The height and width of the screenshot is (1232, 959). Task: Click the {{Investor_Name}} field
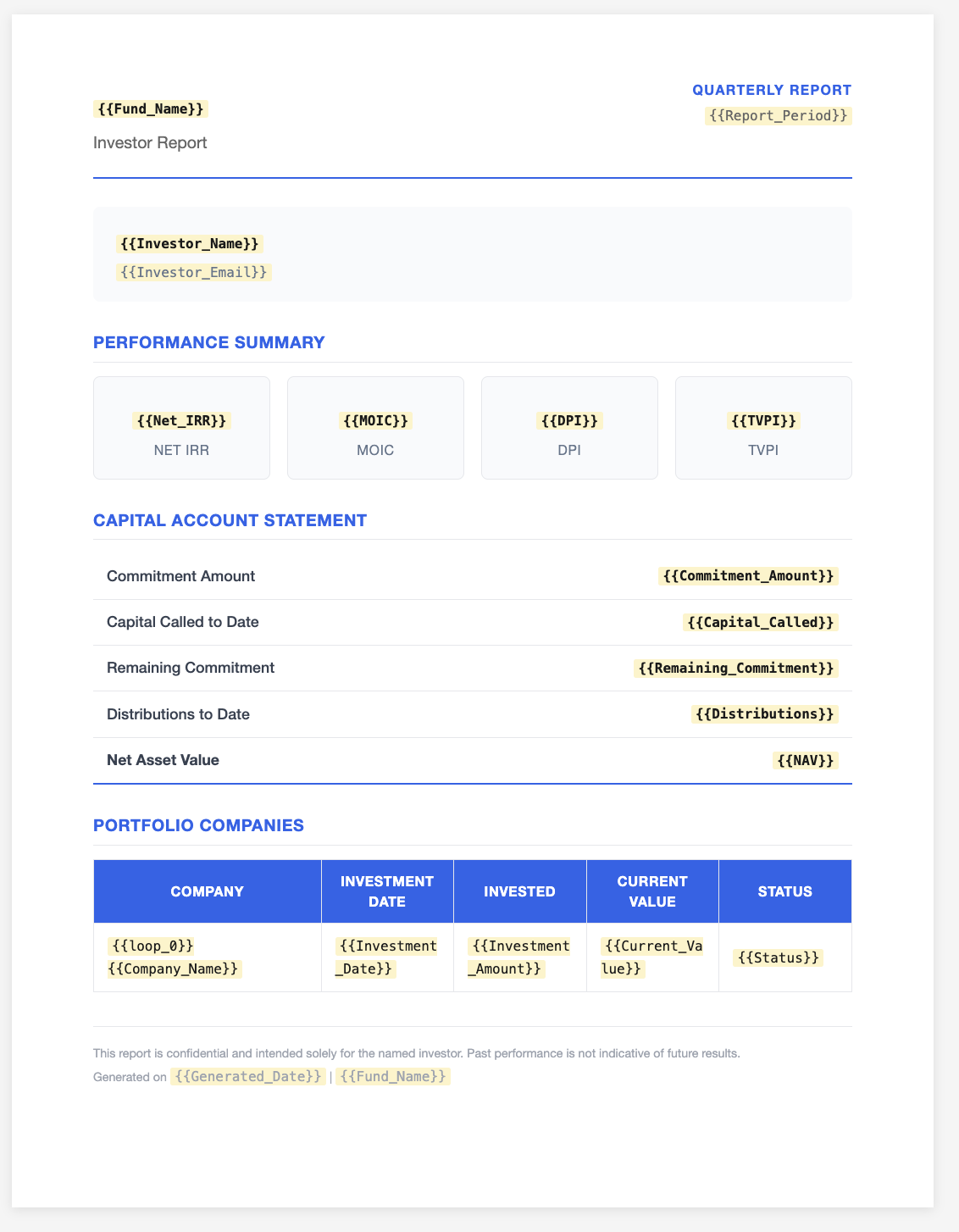pos(190,244)
